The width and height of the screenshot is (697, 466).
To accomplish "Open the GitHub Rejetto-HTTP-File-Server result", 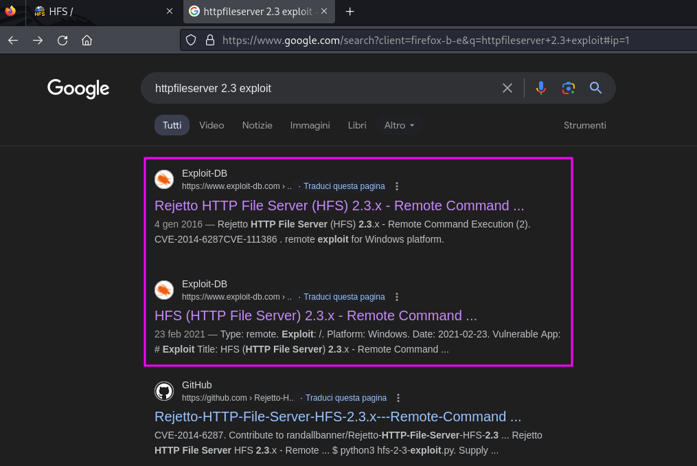I will click(x=338, y=417).
